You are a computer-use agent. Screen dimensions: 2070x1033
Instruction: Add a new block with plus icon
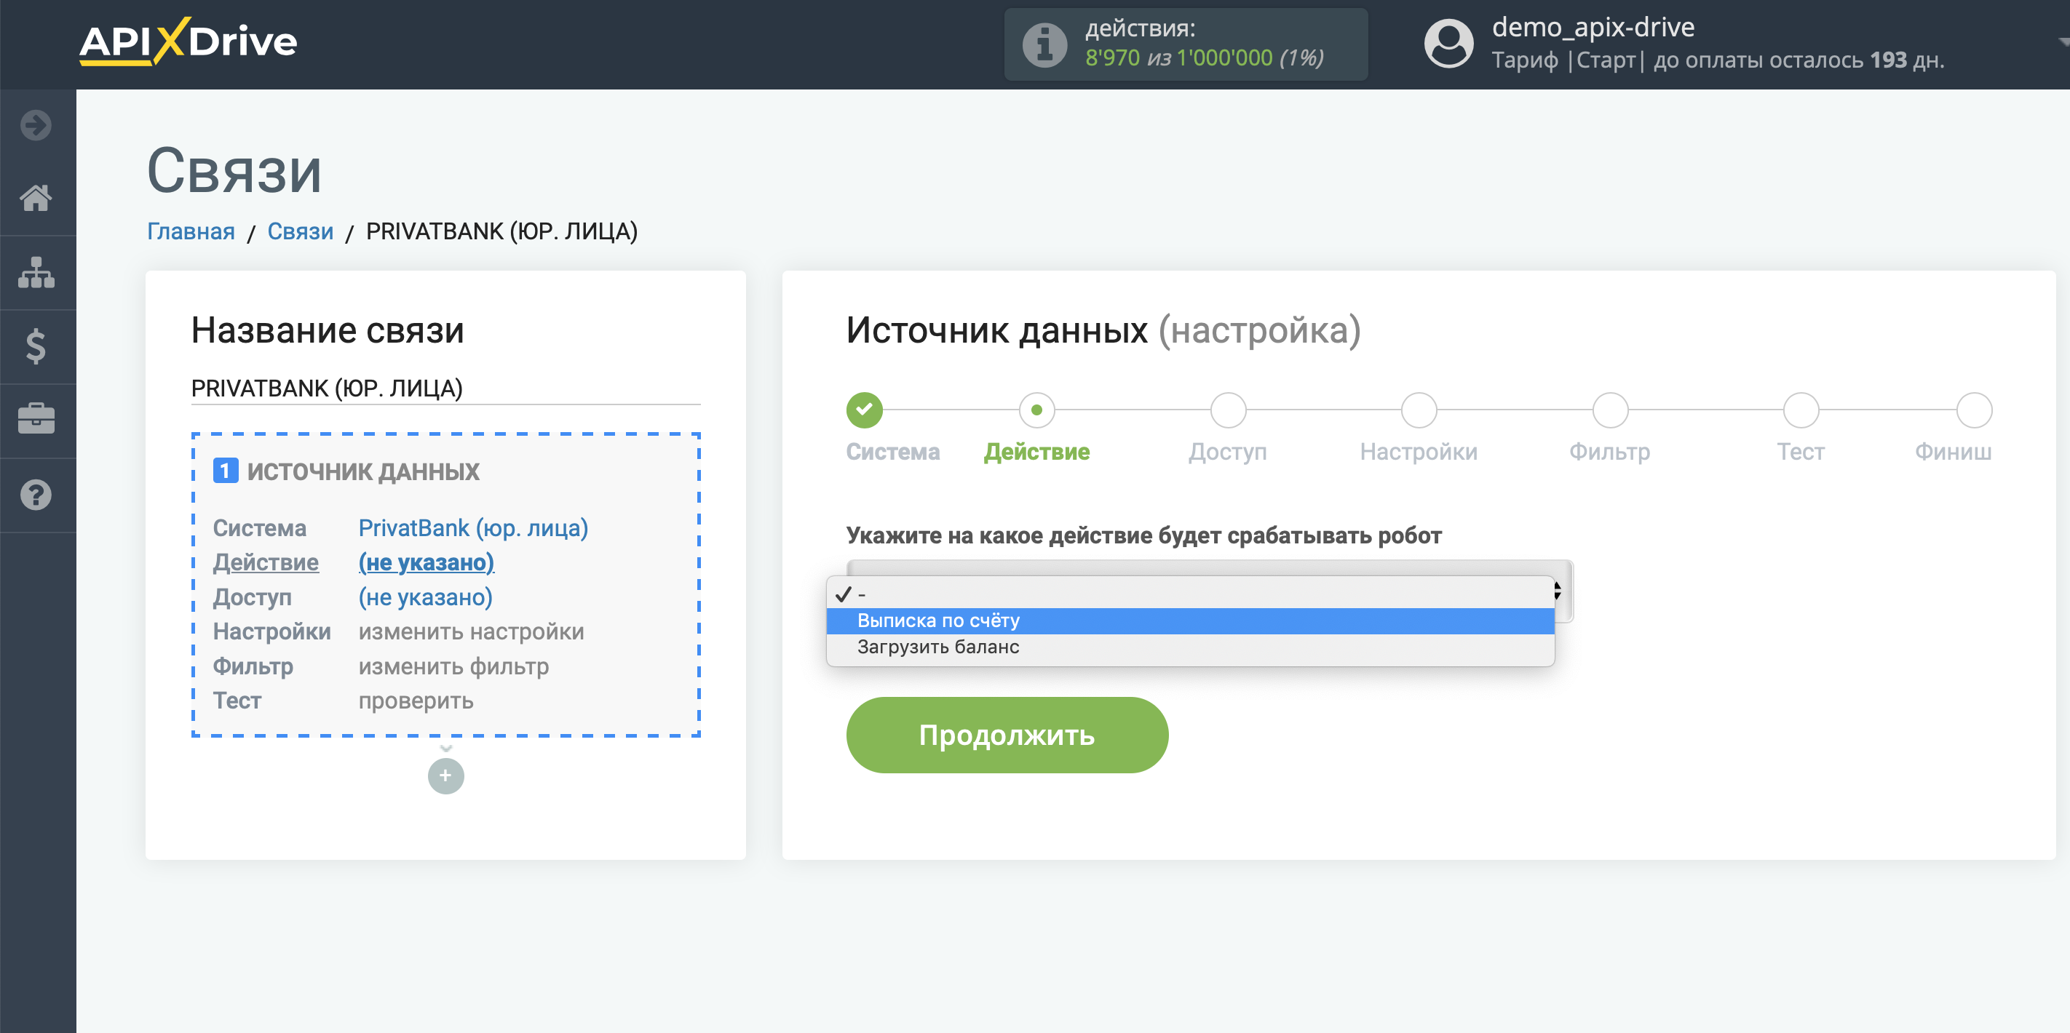pos(446,776)
